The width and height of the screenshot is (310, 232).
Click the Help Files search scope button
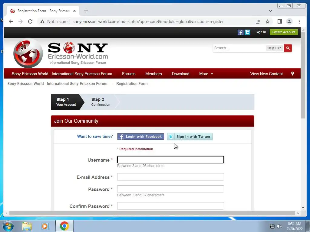[274, 48]
